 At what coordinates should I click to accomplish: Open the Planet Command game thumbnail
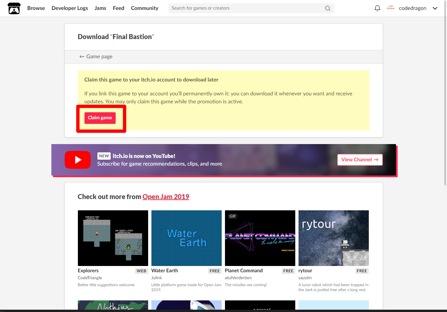(x=260, y=238)
